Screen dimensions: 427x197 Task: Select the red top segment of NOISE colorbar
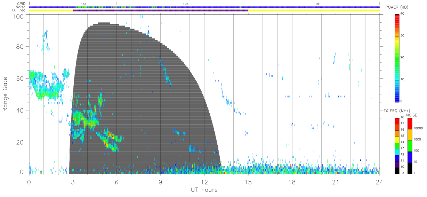pyautogui.click(x=410, y=124)
